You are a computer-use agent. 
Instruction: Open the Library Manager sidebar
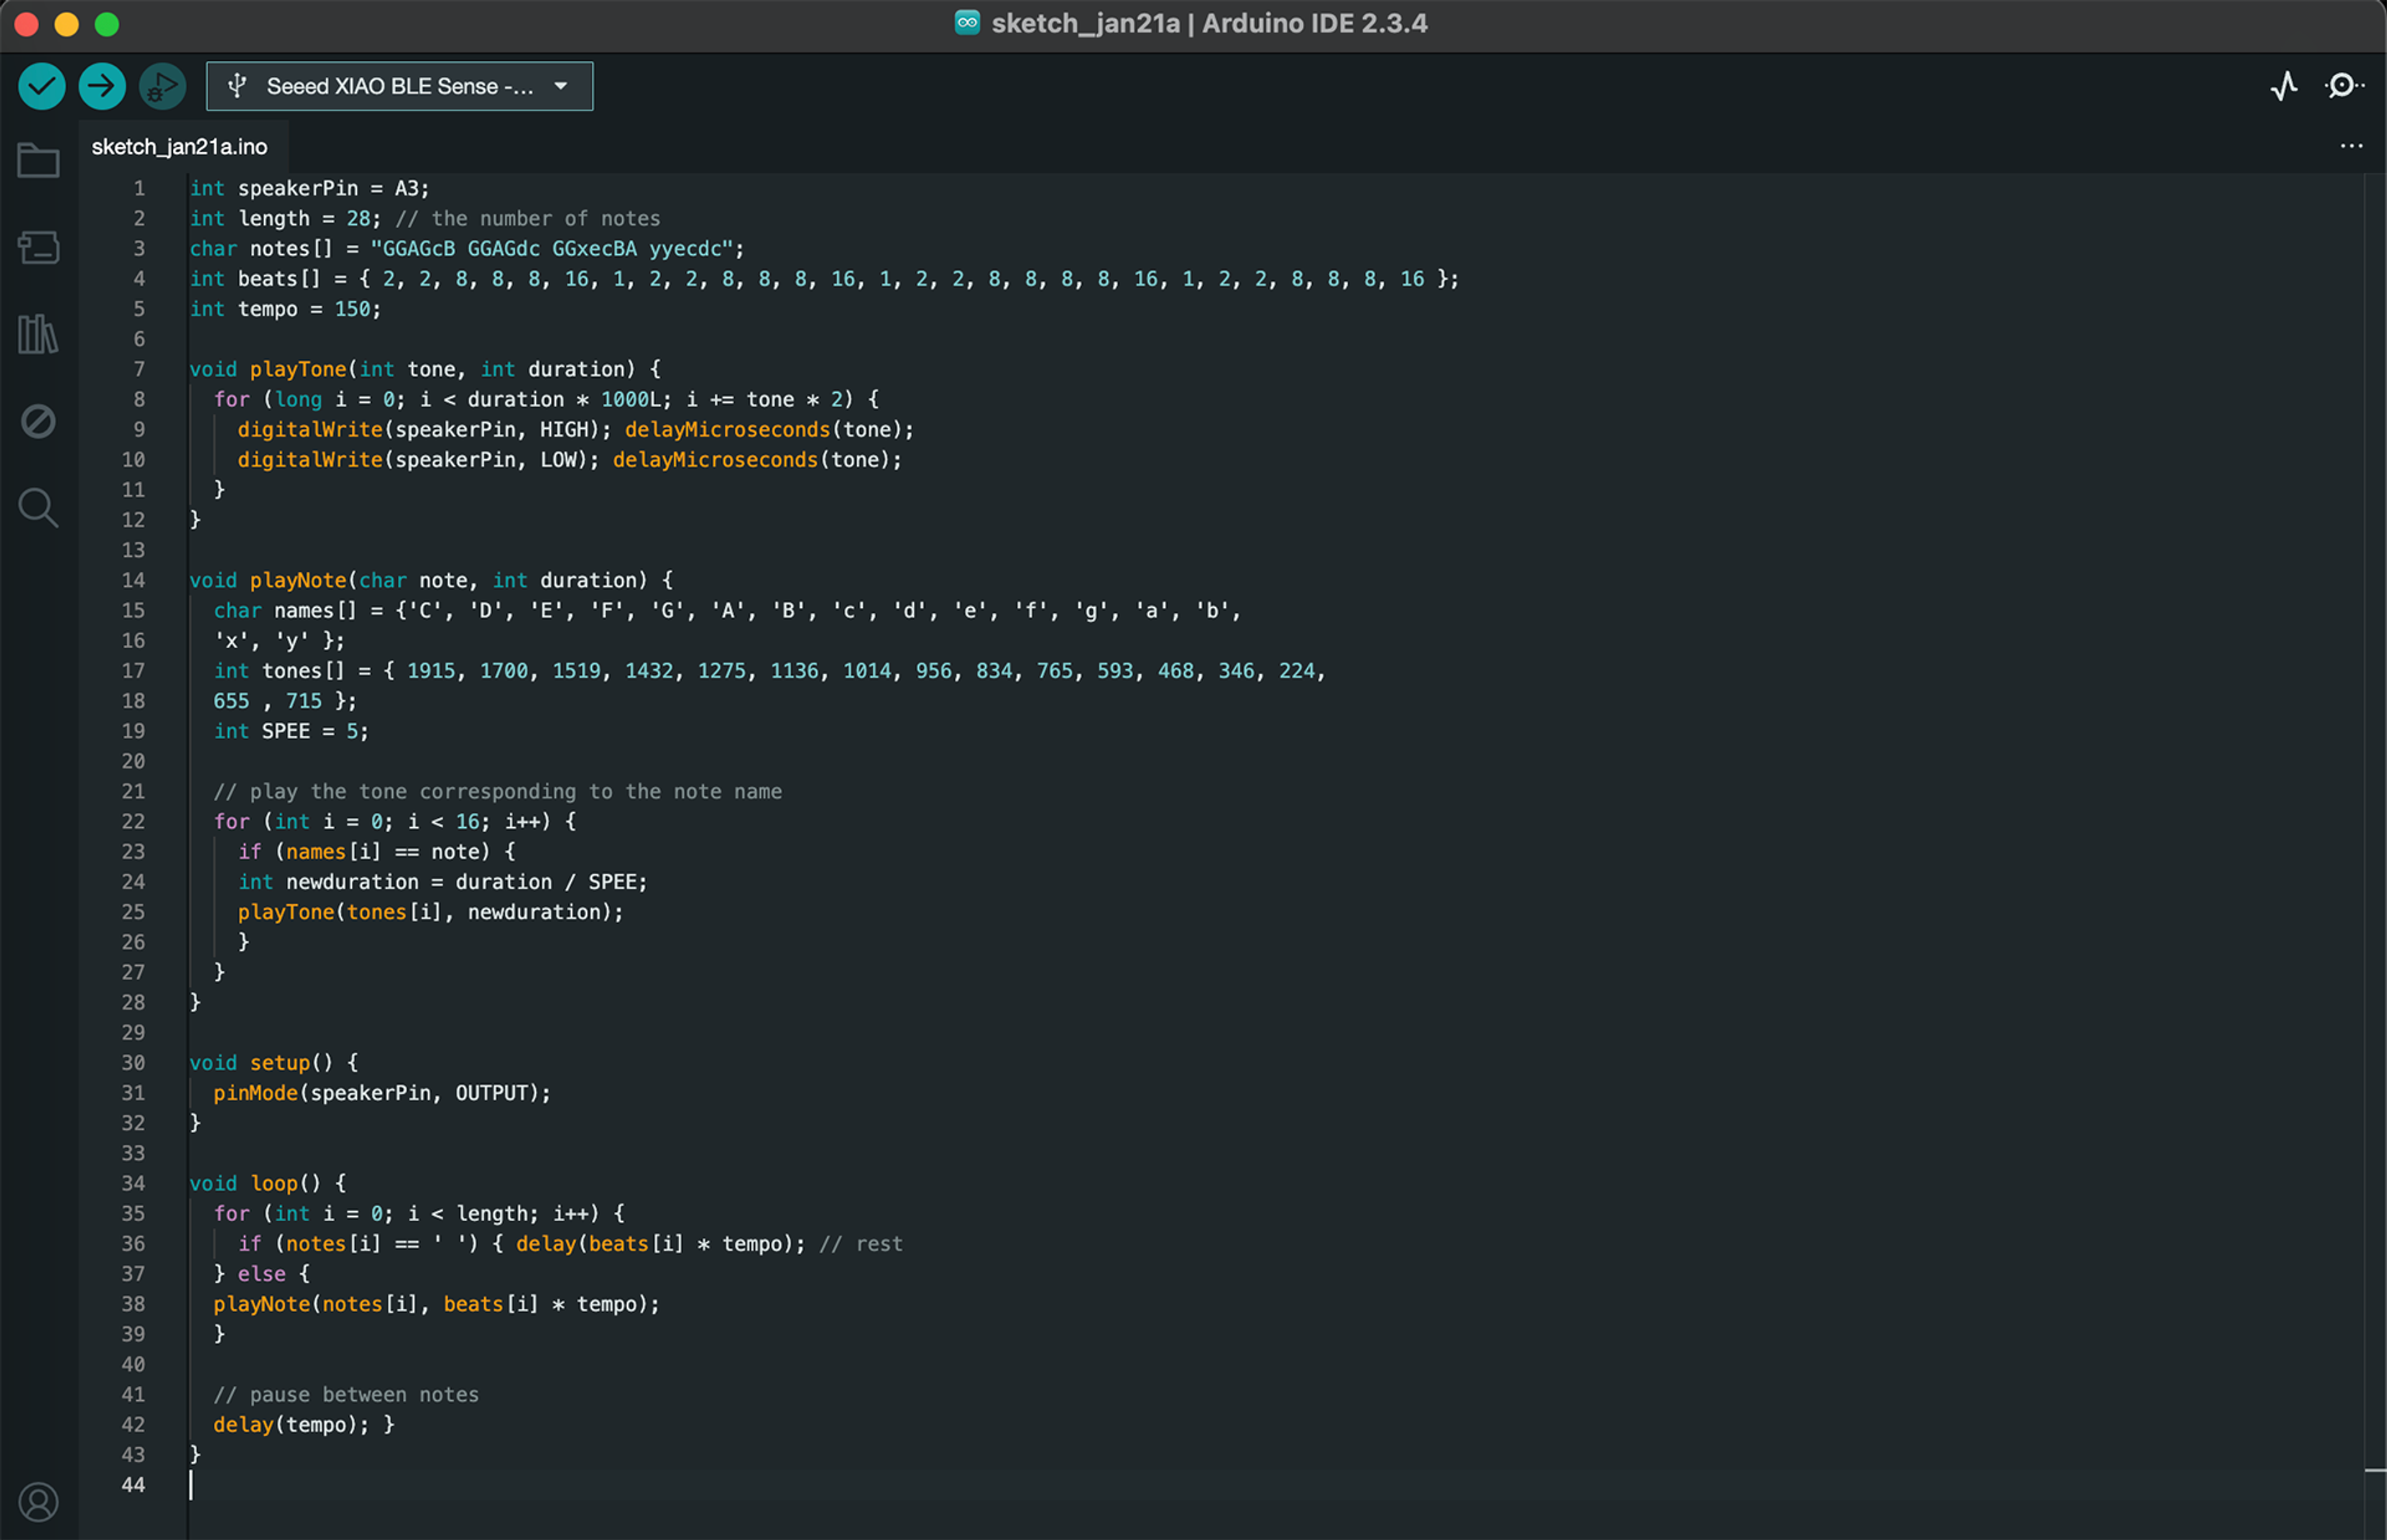[38, 334]
